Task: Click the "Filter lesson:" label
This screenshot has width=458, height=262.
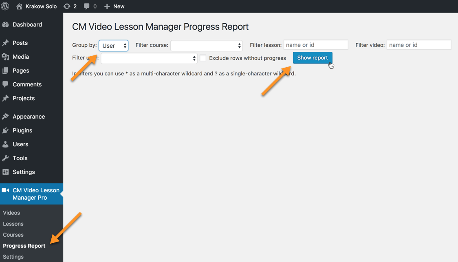Action: [266, 45]
